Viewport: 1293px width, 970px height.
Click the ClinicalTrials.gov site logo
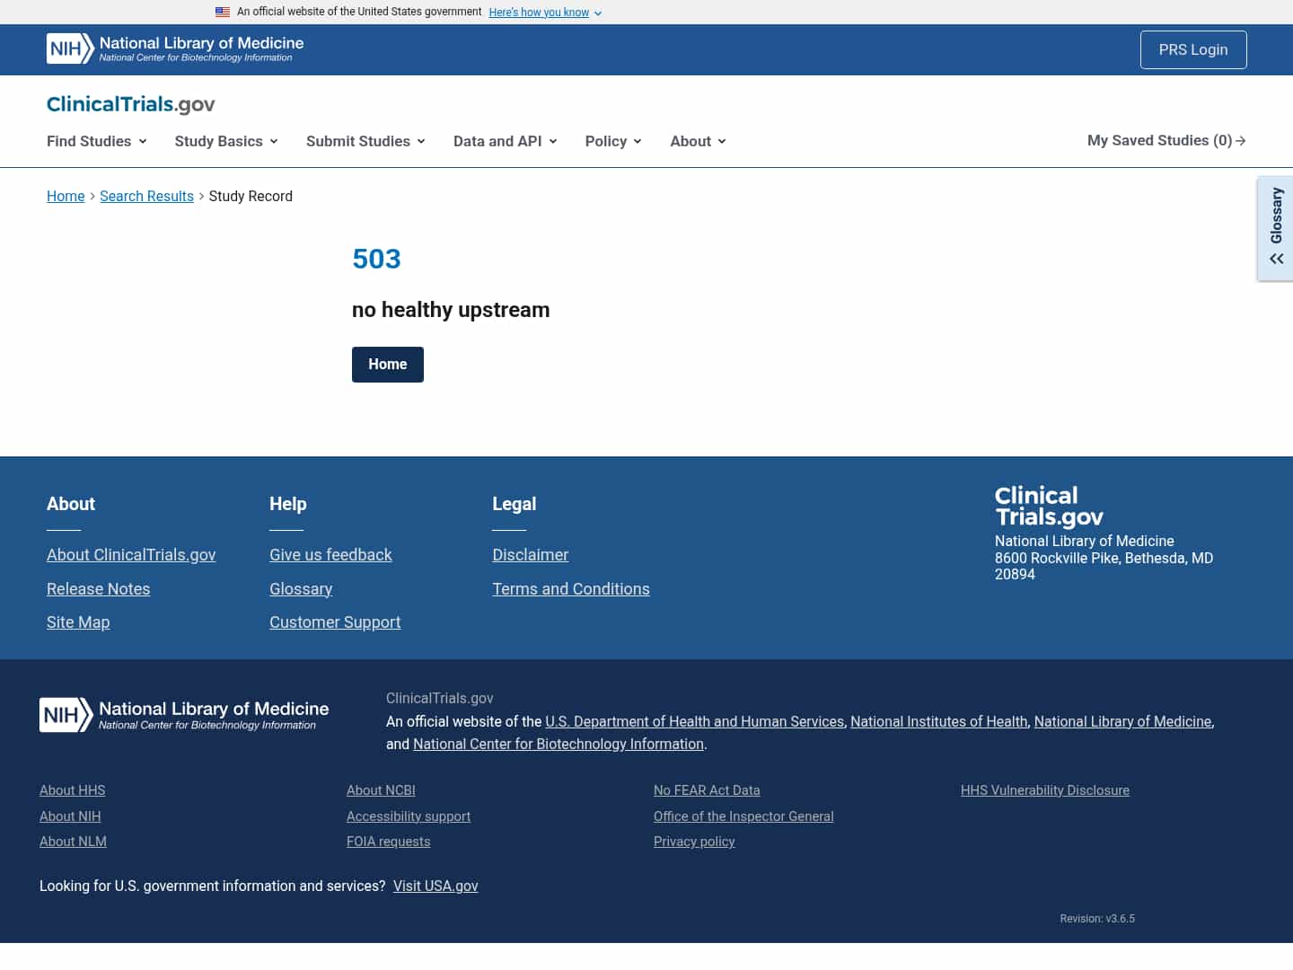pyautogui.click(x=131, y=104)
